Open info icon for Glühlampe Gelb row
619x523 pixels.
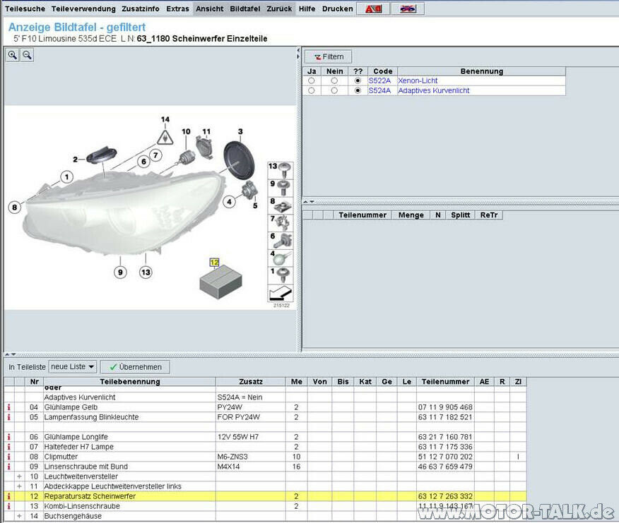click(x=8, y=407)
